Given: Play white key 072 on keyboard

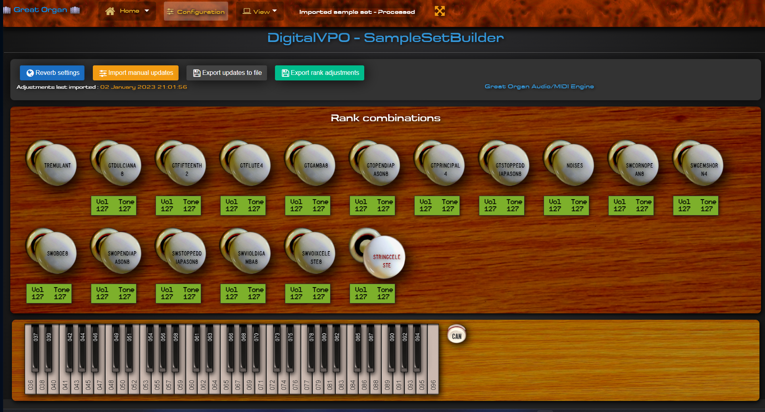Looking at the screenshot, I should pos(272,383).
